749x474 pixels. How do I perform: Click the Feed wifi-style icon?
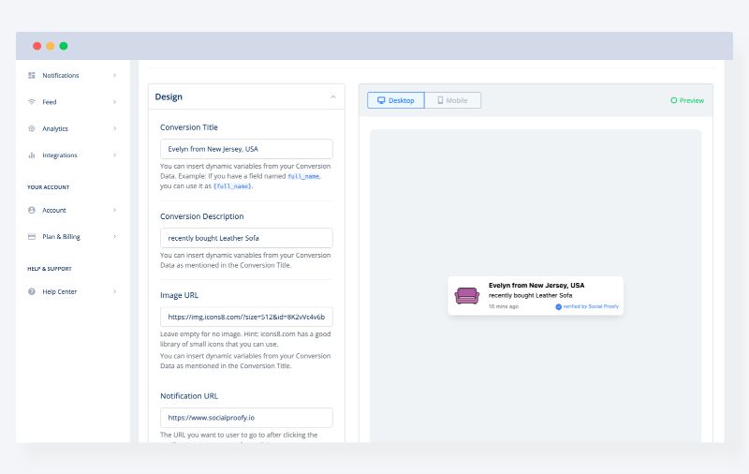pos(32,102)
